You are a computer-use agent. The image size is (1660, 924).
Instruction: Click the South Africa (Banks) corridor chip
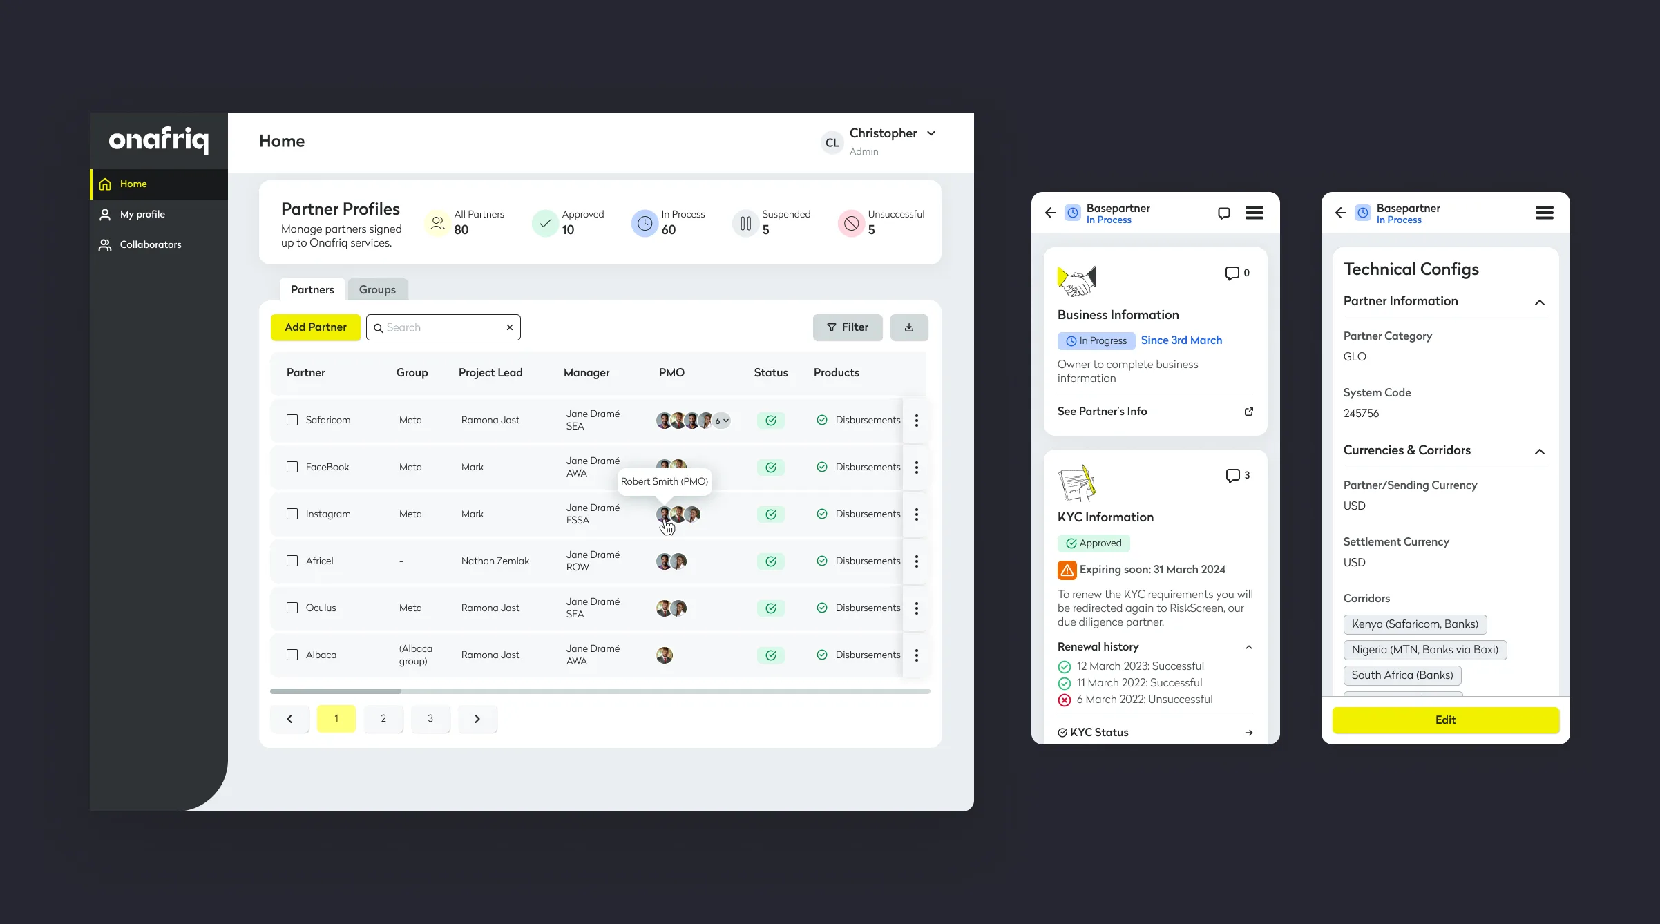(x=1402, y=675)
